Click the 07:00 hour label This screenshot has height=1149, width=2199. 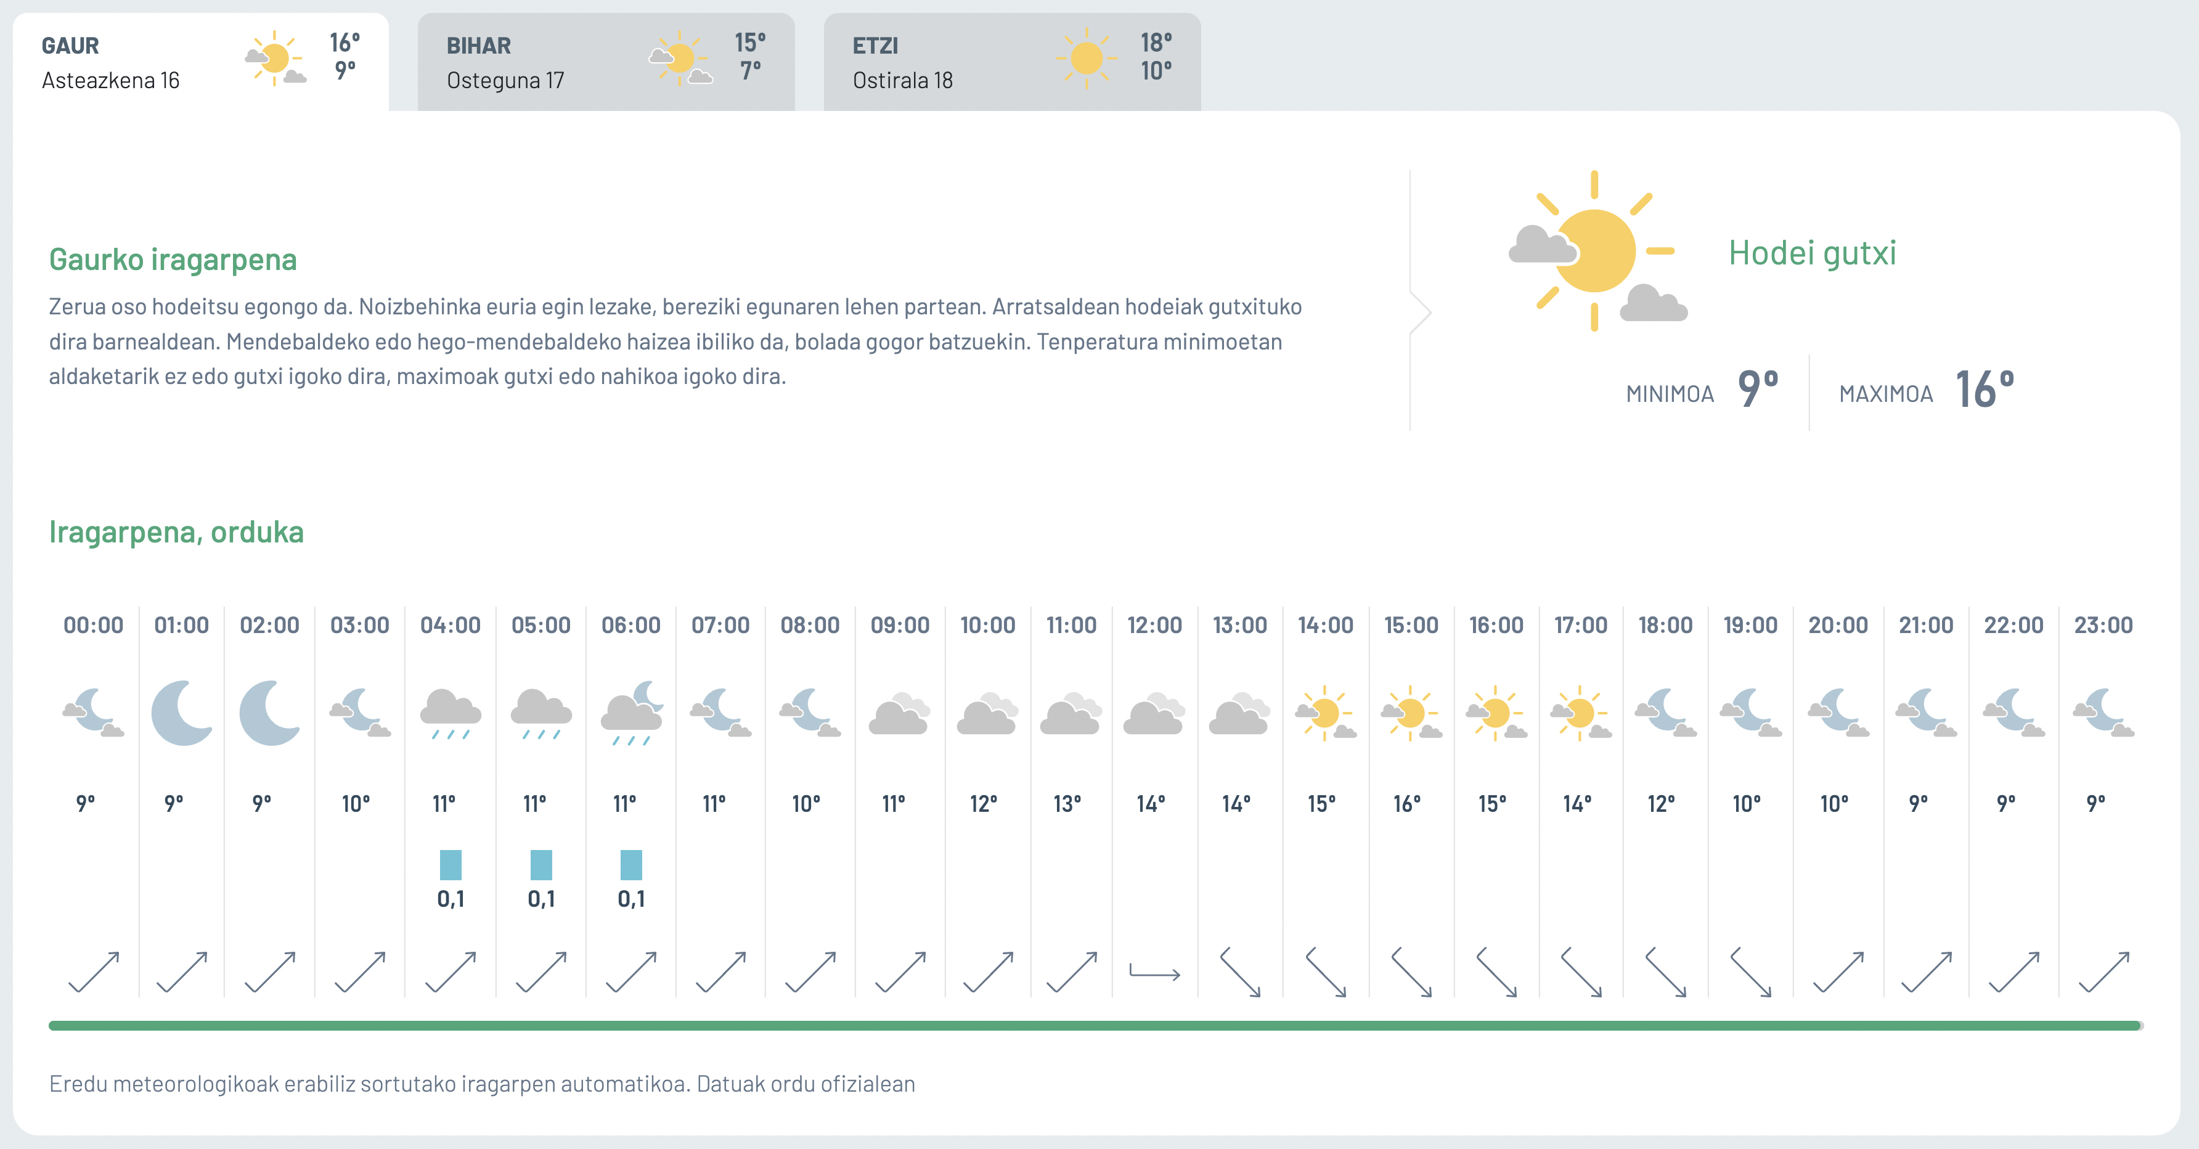pos(720,625)
